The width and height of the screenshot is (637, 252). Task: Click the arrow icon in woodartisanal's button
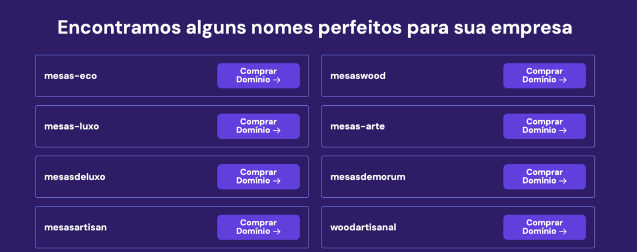[x=563, y=231]
